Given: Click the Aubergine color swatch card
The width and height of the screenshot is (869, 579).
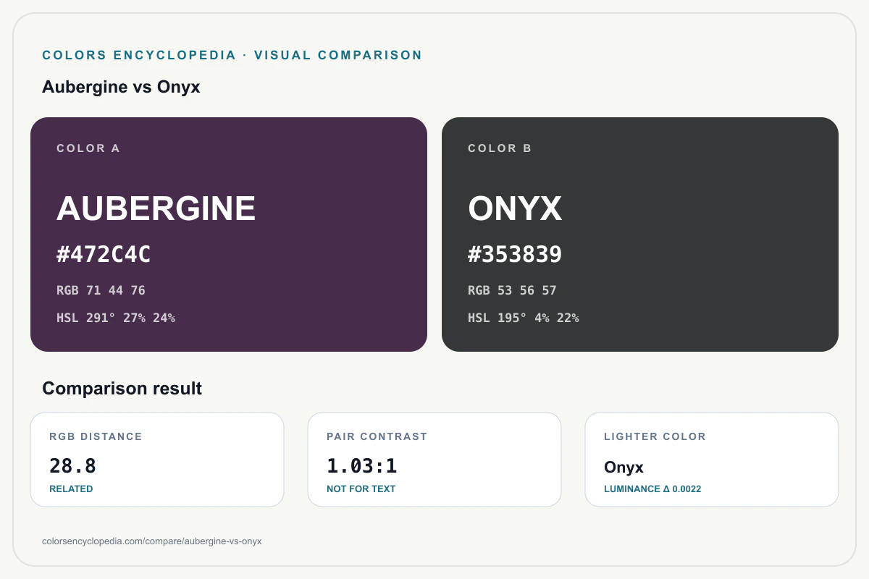Looking at the screenshot, I should coord(229,234).
